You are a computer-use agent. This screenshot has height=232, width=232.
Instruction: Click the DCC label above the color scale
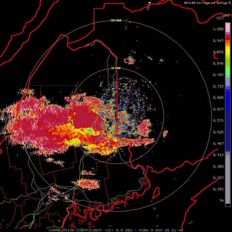tap(226, 15)
